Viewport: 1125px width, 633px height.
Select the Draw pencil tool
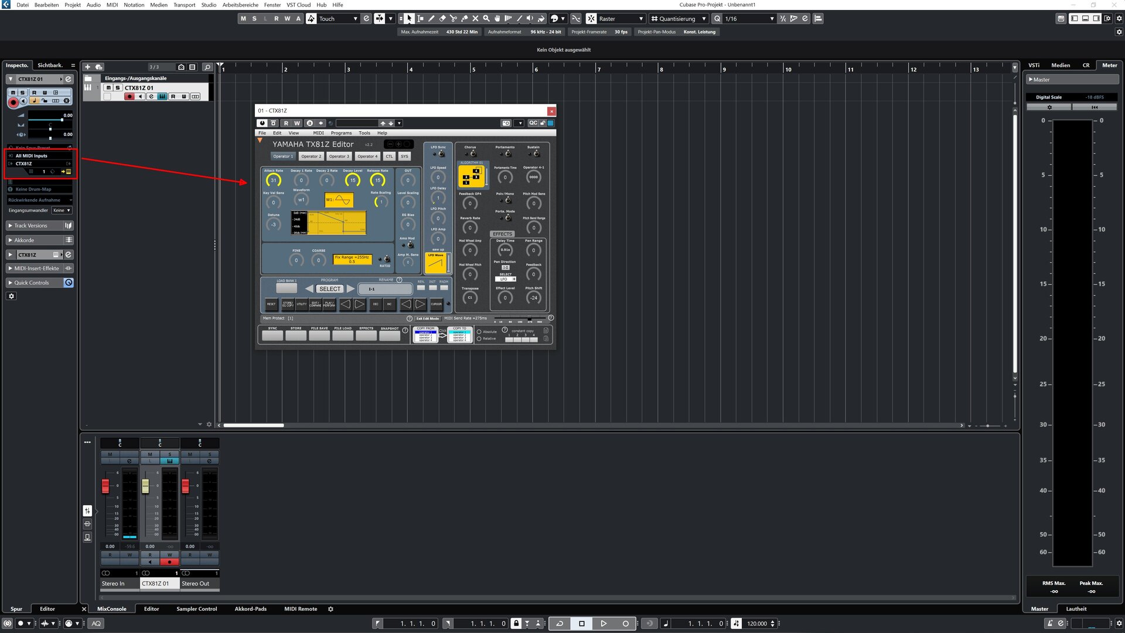432,19
